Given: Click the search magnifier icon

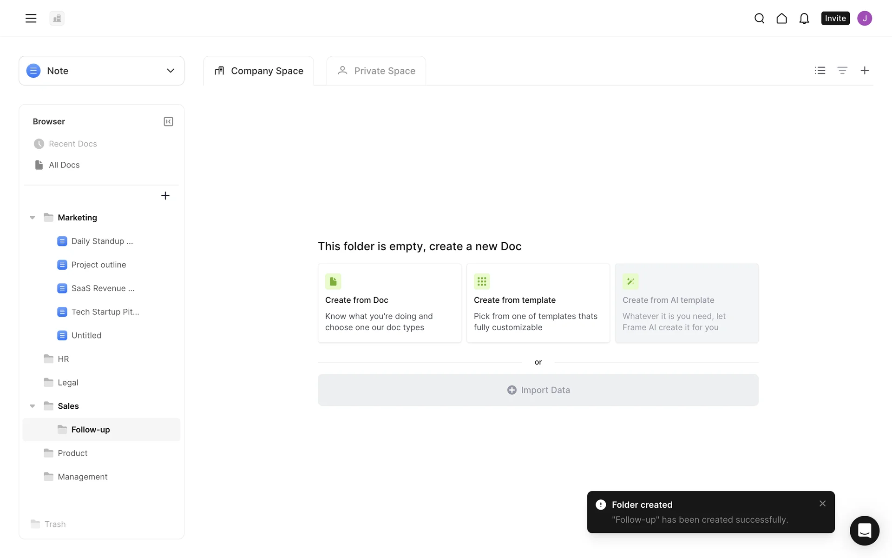Looking at the screenshot, I should pyautogui.click(x=759, y=18).
